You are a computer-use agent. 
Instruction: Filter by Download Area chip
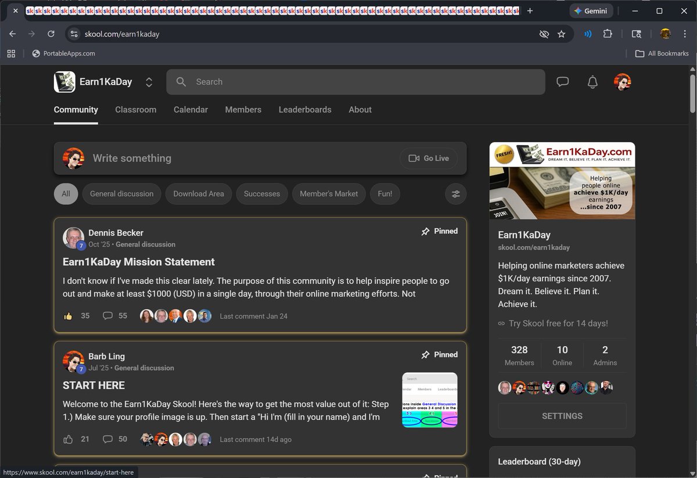199,194
